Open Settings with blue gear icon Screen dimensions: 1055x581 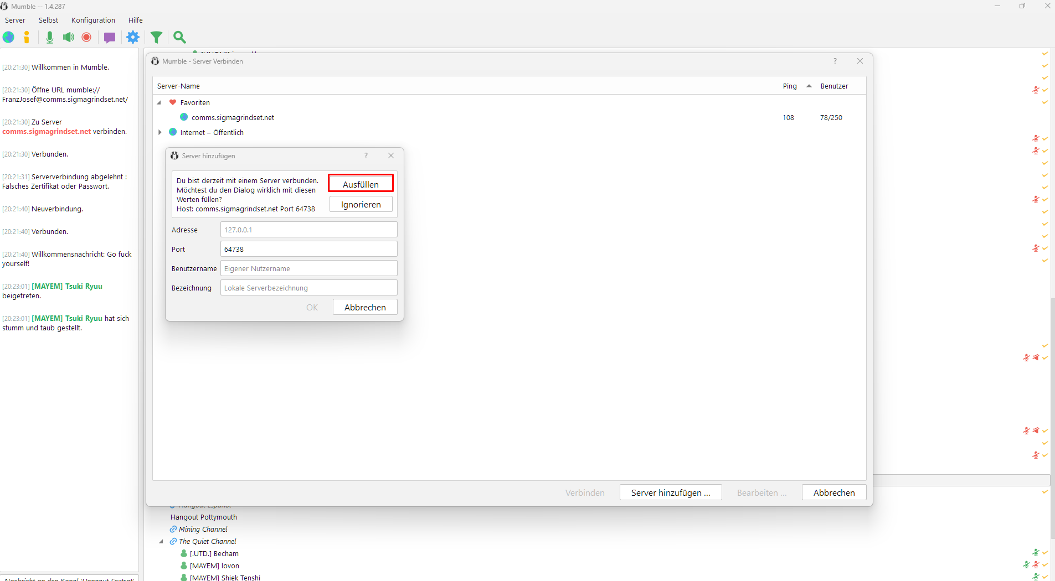coord(133,37)
